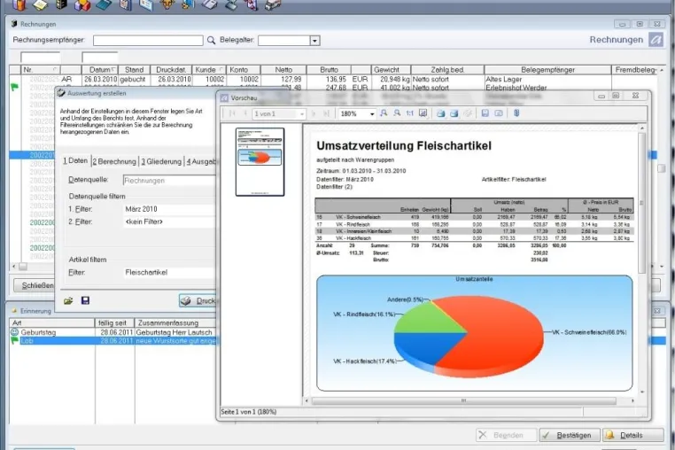Click the Schließen button in Rechnungen window
Viewport: 675px width, 450px height.
35,285
